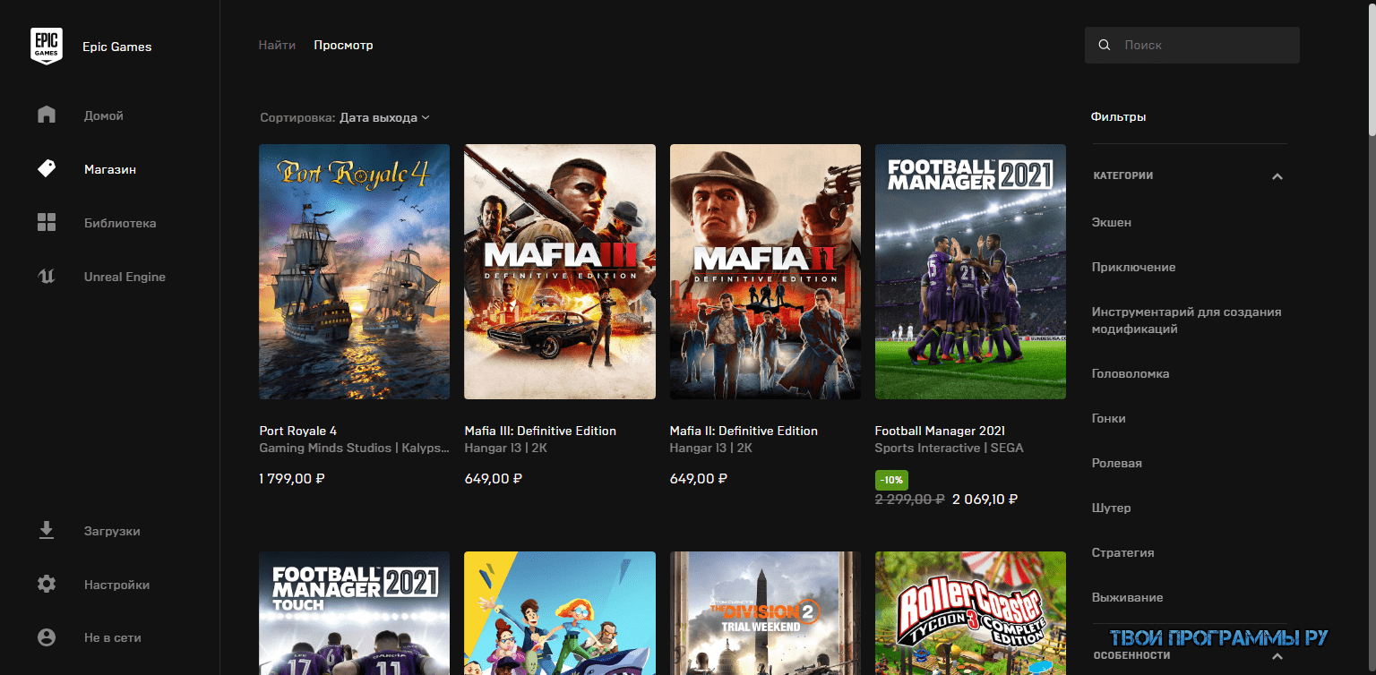Select the Unreal Engine icon

tap(46, 276)
